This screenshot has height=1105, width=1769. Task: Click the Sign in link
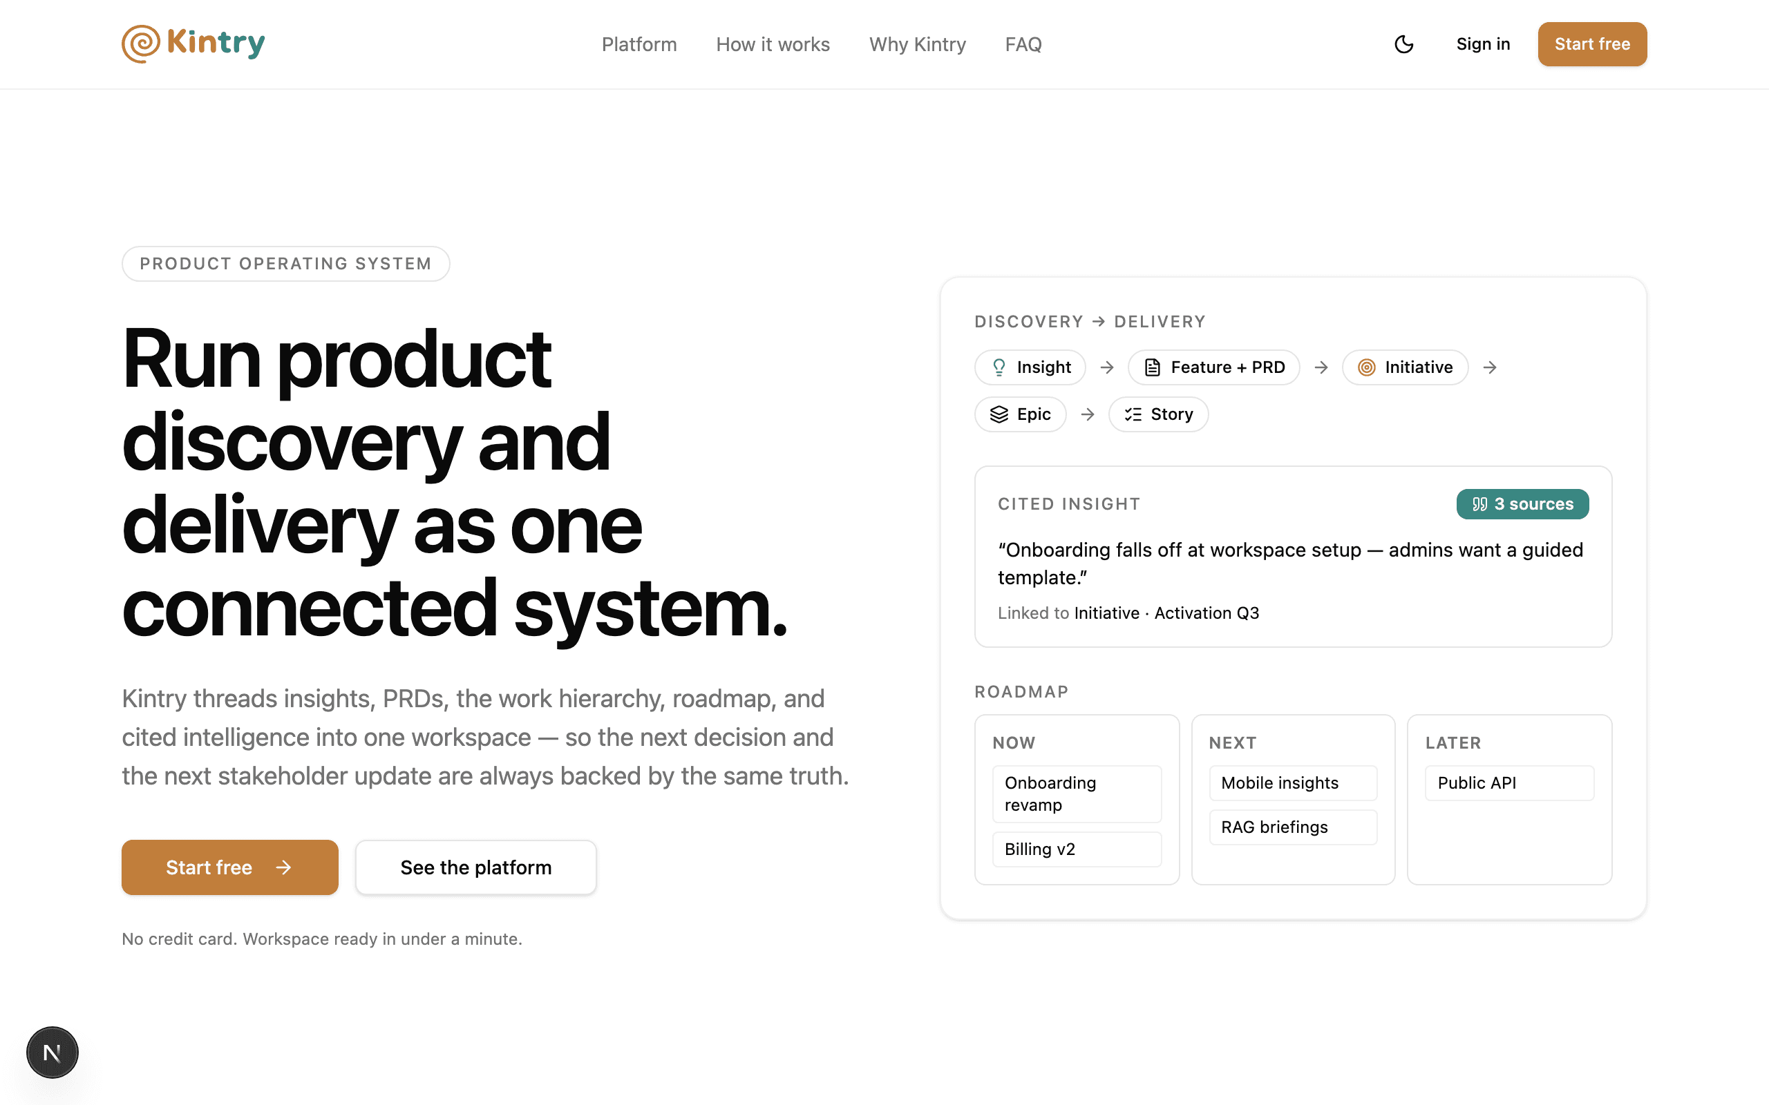[1482, 44]
